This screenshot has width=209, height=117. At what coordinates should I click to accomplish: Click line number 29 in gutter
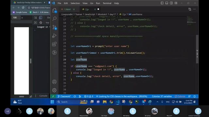[x=65, y=59]
